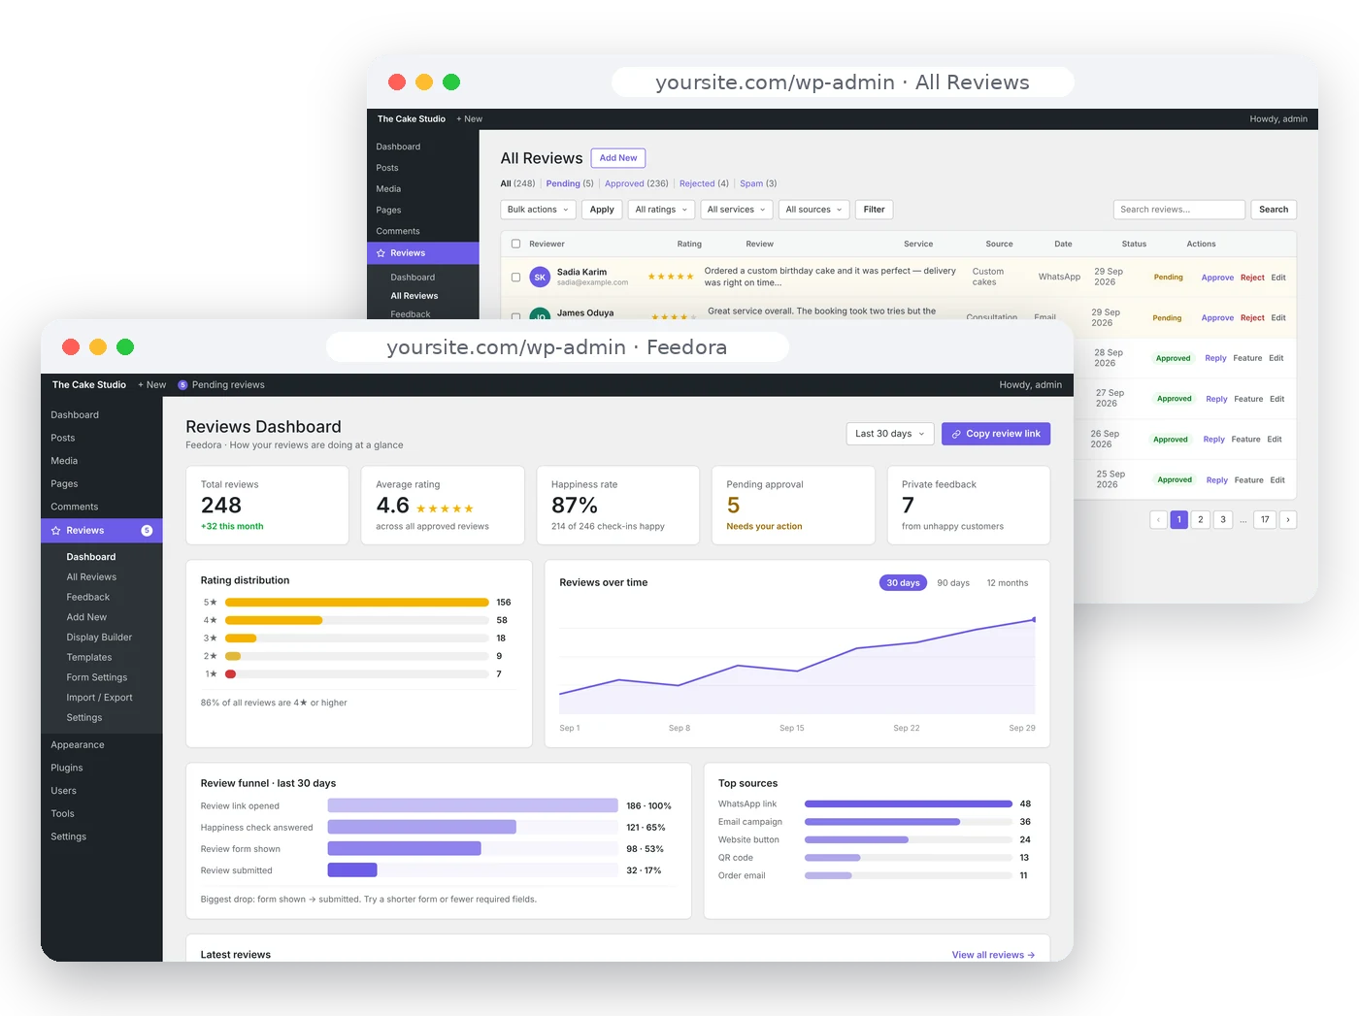Go to page 17 of the reviews list
Viewport: 1359px width, 1016px height.
click(x=1265, y=520)
